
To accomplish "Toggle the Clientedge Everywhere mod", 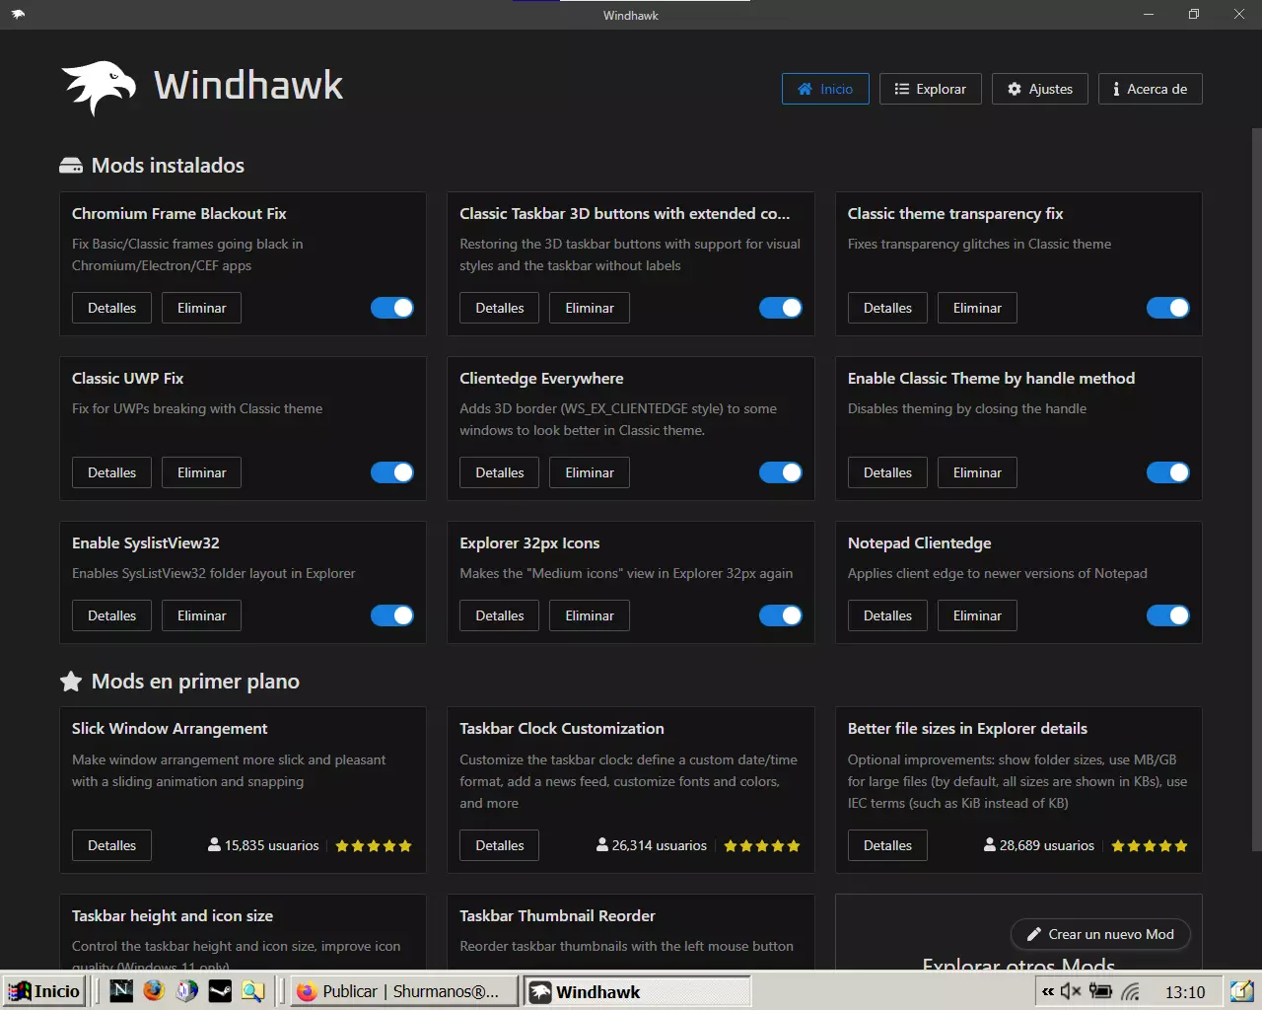I will coord(781,472).
